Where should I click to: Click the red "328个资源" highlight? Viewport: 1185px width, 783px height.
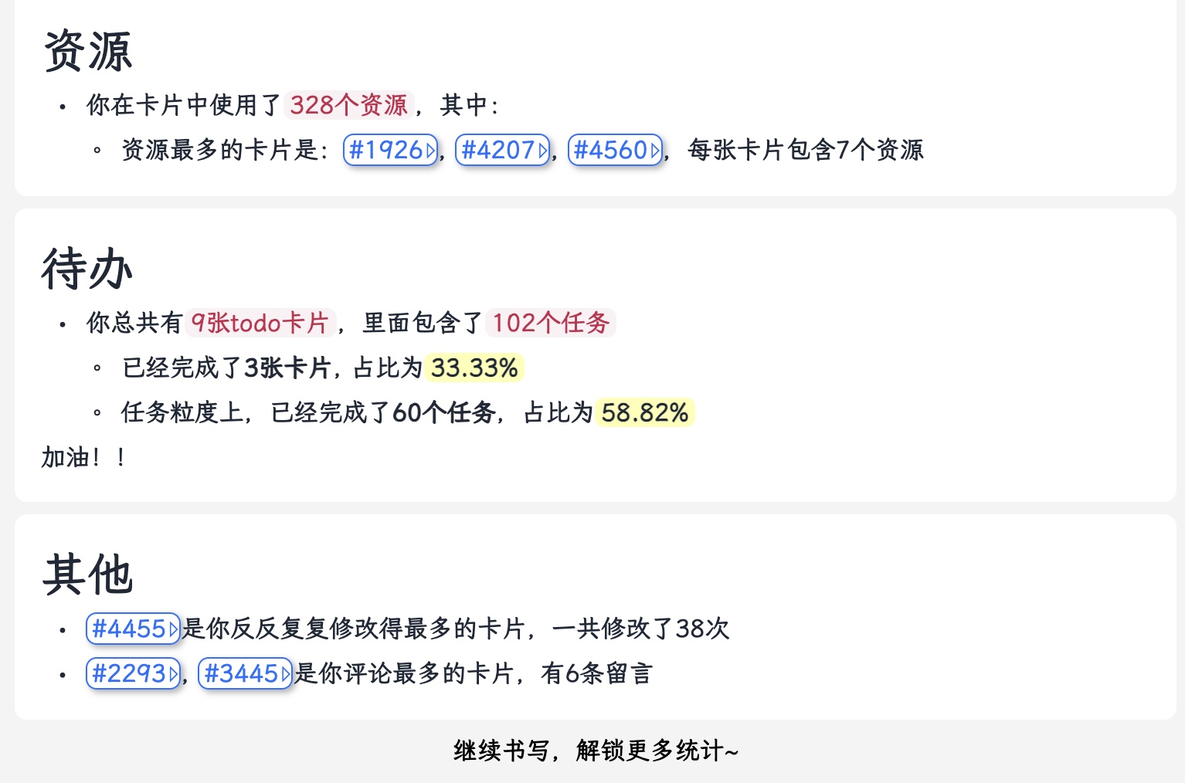[x=348, y=105]
